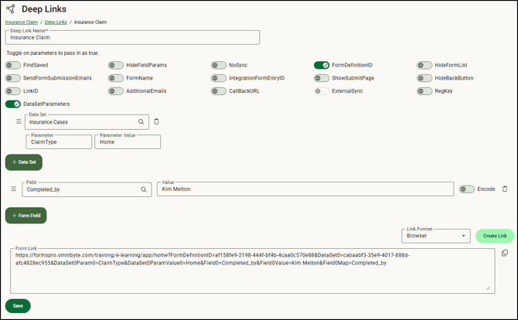
Task: Delete the Completed_by form field row
Action: [505, 189]
